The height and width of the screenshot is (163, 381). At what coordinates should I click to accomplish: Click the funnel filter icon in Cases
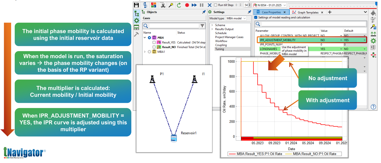click(202, 26)
